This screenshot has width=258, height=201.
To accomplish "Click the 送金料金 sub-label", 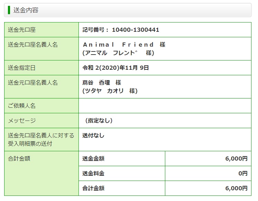I will pyautogui.click(x=93, y=173).
